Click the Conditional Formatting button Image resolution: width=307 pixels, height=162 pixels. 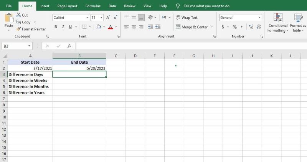278,23
